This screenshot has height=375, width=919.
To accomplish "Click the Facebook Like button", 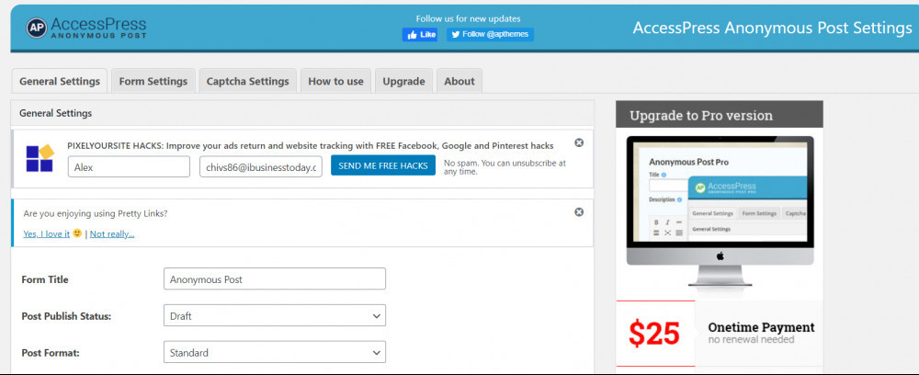I will click(x=420, y=35).
